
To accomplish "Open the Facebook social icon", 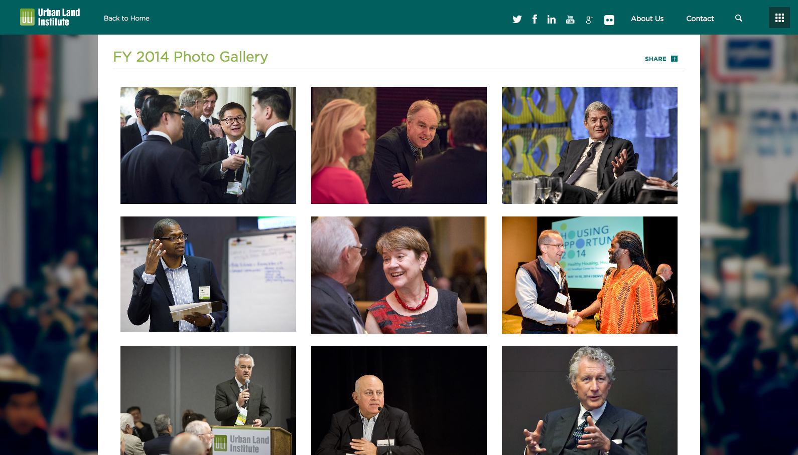I will (x=535, y=19).
